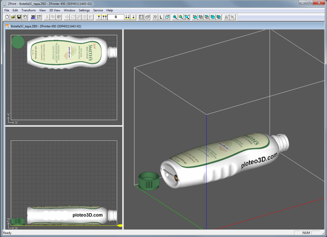Viewport: 327px width, 237px height.
Task: Click the layer number field showing 0
Action: tap(116, 17)
